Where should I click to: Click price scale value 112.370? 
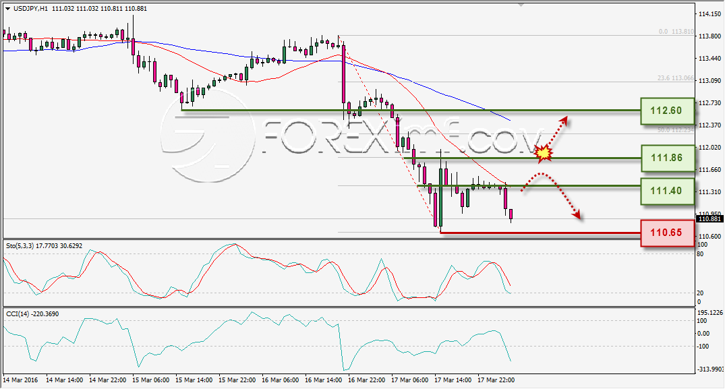[x=709, y=125]
